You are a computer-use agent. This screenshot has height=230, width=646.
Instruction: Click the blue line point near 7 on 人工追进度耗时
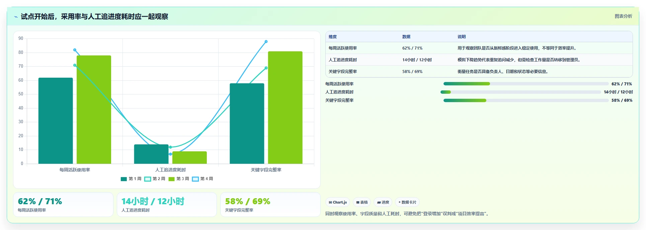point(170,154)
